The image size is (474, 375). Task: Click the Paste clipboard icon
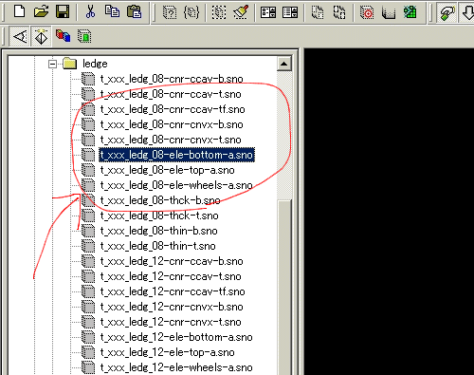(135, 11)
